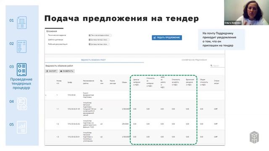269x151 pixels.
Task: Collapse row 1 with the chevron
Action: pyautogui.click(x=46, y=95)
